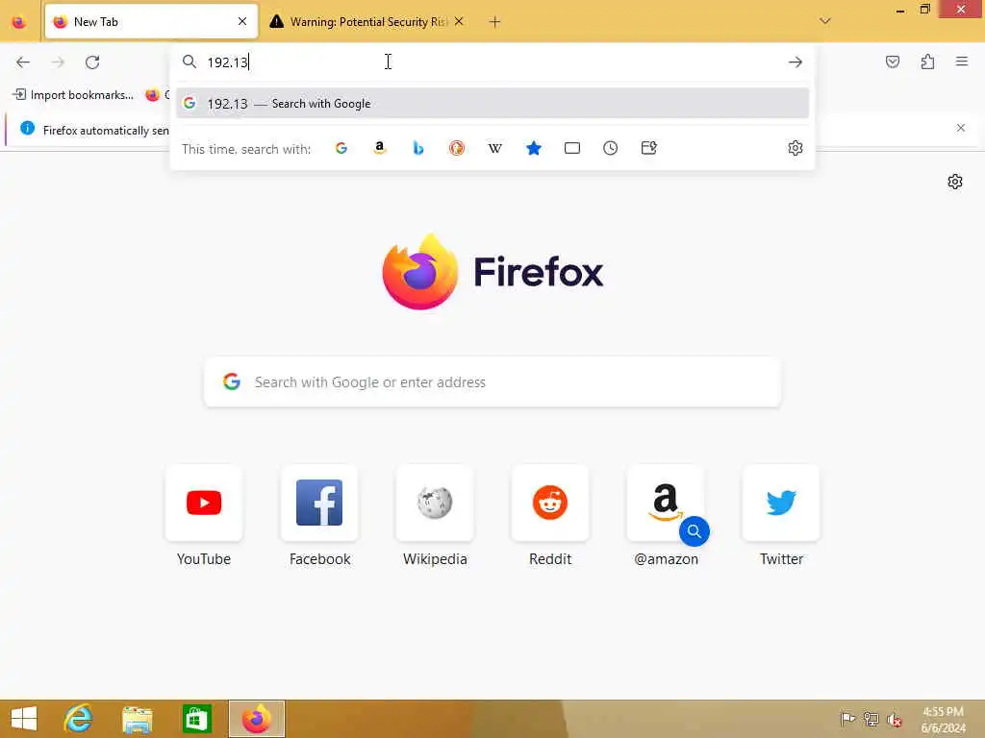Switch to the New Tab tab
Image resolution: width=985 pixels, height=738 pixels.
(x=151, y=22)
